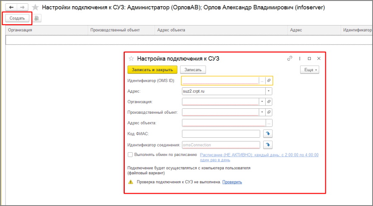
Task: Click the back navigation arrow
Action: (11, 7)
